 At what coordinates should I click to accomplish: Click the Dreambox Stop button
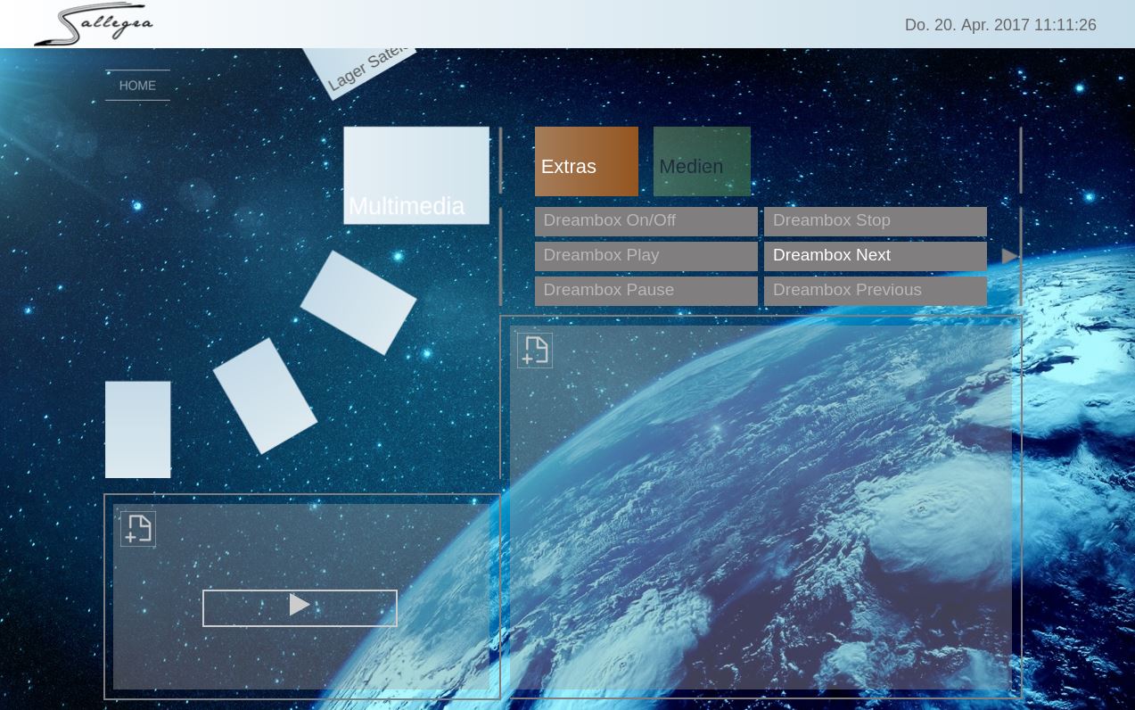876,221
